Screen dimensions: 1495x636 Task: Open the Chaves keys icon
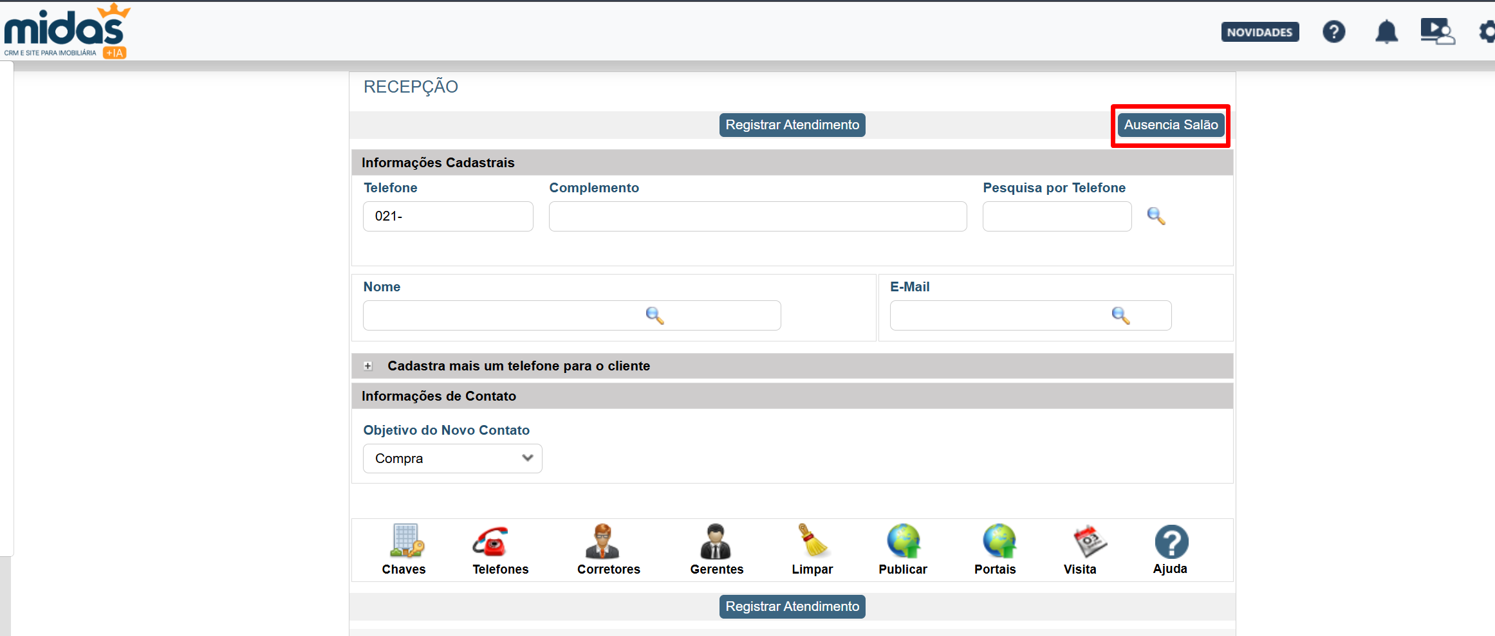(405, 541)
